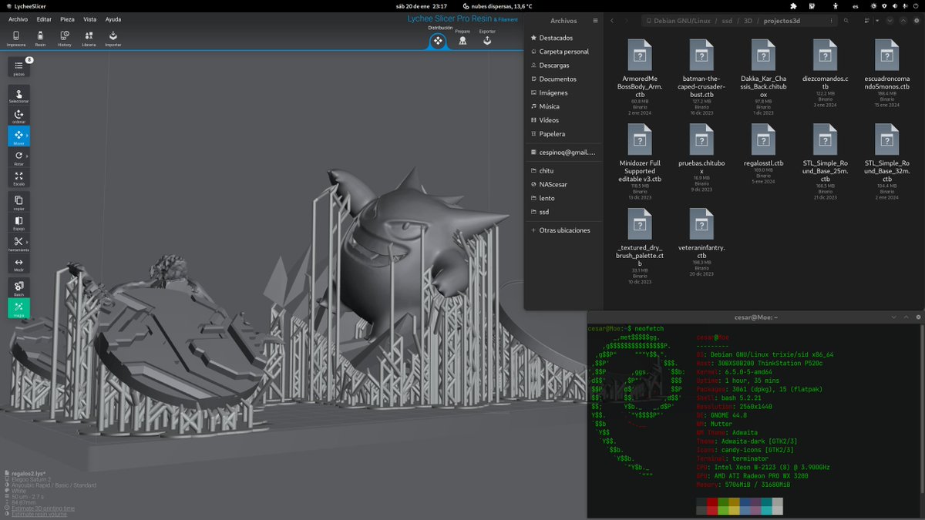Viewport: 925px width, 520px height.
Task: Select regalosstl.ctb file
Action: (x=763, y=153)
